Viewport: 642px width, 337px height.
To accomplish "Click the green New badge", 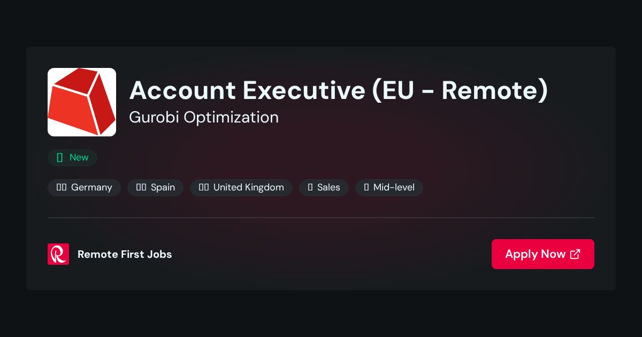I will 72,157.
